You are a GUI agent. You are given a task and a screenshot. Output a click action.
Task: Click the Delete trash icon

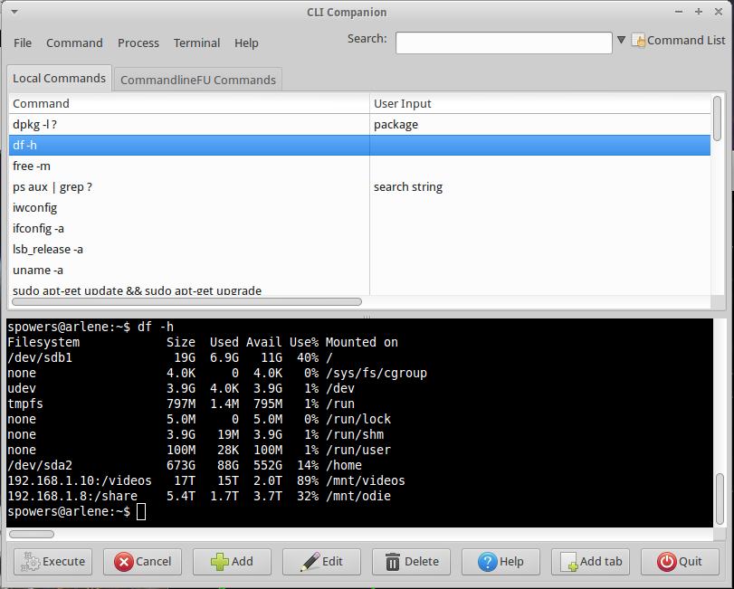click(393, 562)
